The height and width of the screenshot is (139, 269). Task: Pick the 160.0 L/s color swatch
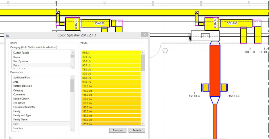pos(111,120)
